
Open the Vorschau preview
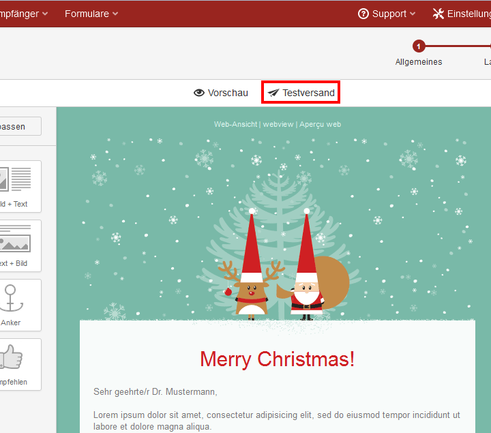(221, 93)
